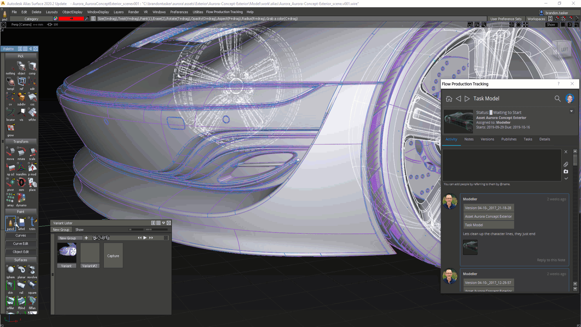This screenshot has height=327, width=581.
Task: Click the Capture variant button
Action: 113,256
